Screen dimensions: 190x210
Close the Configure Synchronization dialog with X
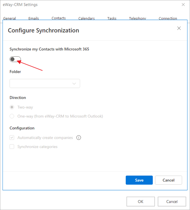point(179,28)
